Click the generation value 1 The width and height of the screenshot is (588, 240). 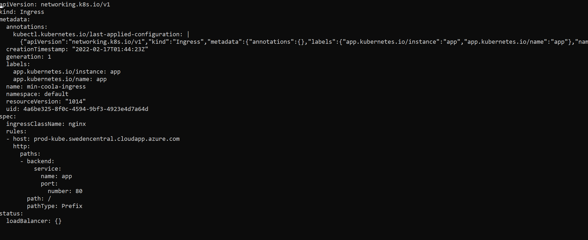(49, 57)
